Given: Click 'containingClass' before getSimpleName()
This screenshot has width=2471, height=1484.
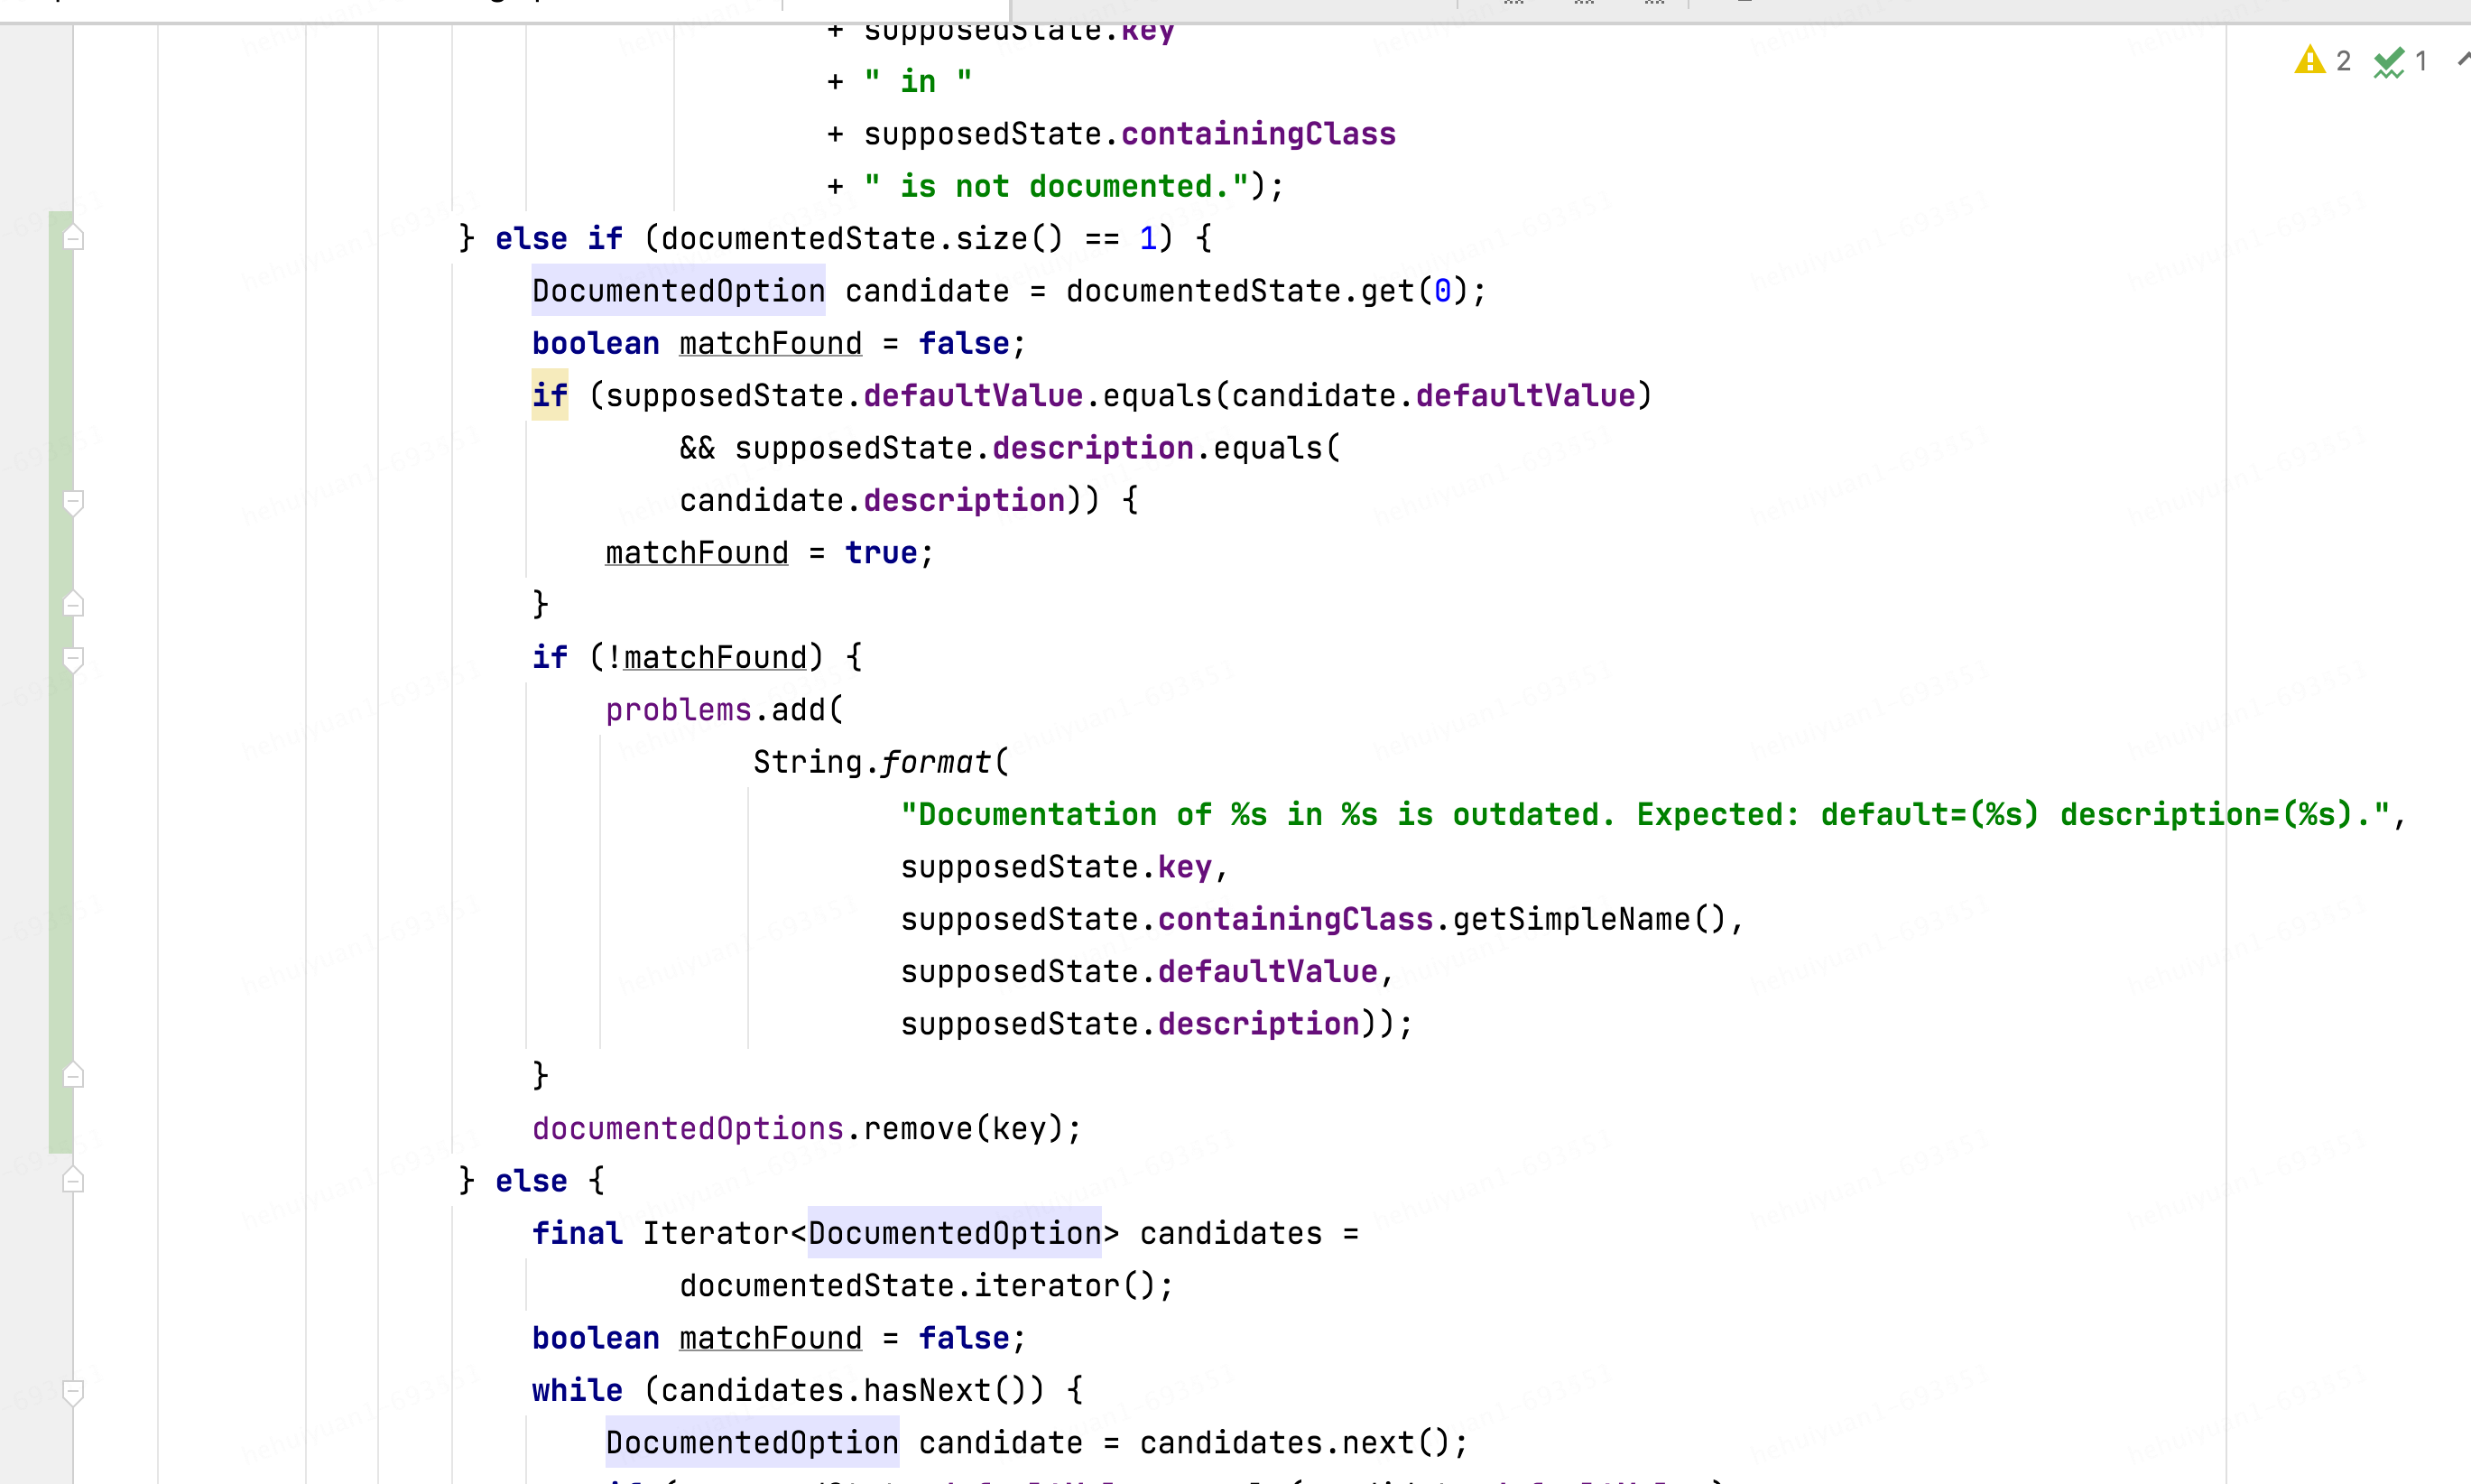Looking at the screenshot, I should [1294, 919].
